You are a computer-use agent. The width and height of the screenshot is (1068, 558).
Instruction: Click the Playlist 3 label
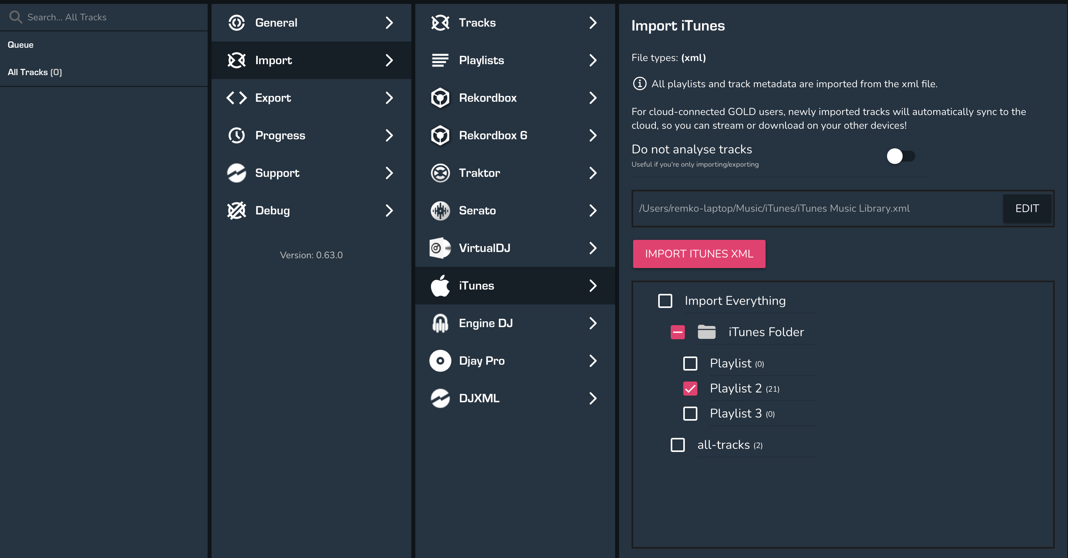(x=742, y=414)
